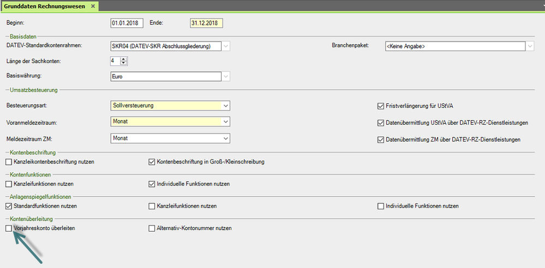The height and width of the screenshot is (268, 545).
Task: Click the Beginn date field
Action: point(127,23)
